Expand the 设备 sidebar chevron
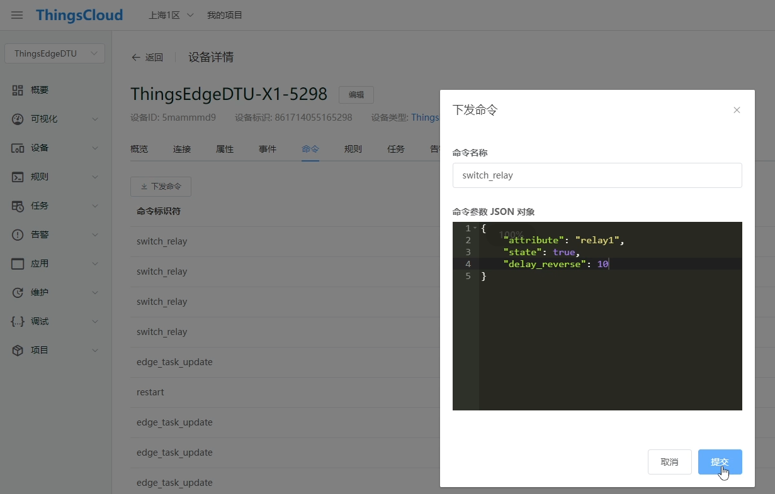This screenshot has width=775, height=494. 95,148
